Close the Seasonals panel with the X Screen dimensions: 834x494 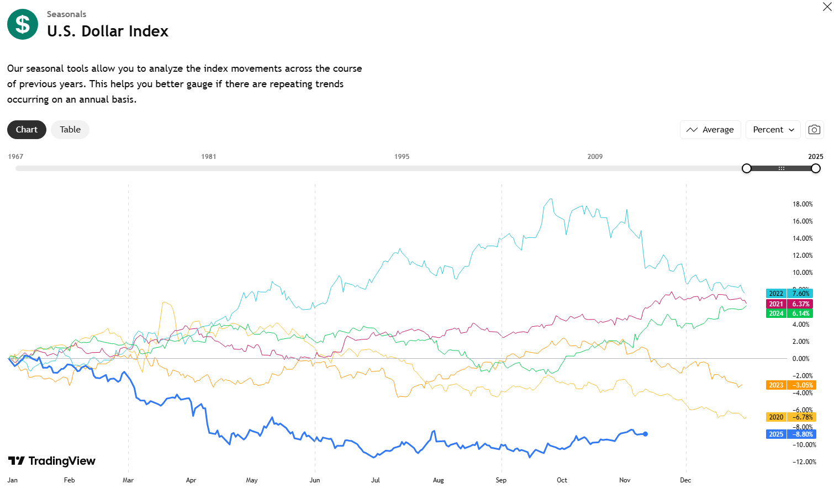pos(826,6)
